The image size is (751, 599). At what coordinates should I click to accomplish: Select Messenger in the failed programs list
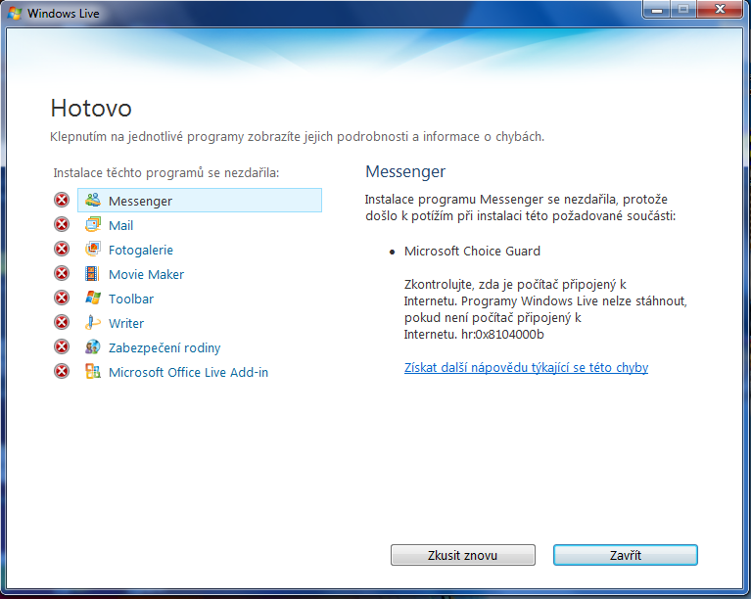click(140, 201)
